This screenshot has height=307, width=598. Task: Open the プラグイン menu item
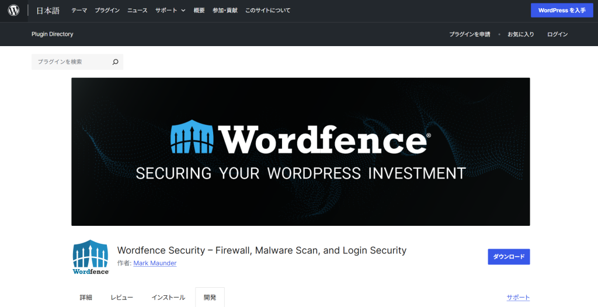coord(107,11)
